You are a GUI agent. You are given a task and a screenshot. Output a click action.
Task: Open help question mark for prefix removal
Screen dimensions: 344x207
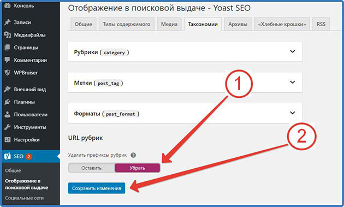tap(133, 155)
